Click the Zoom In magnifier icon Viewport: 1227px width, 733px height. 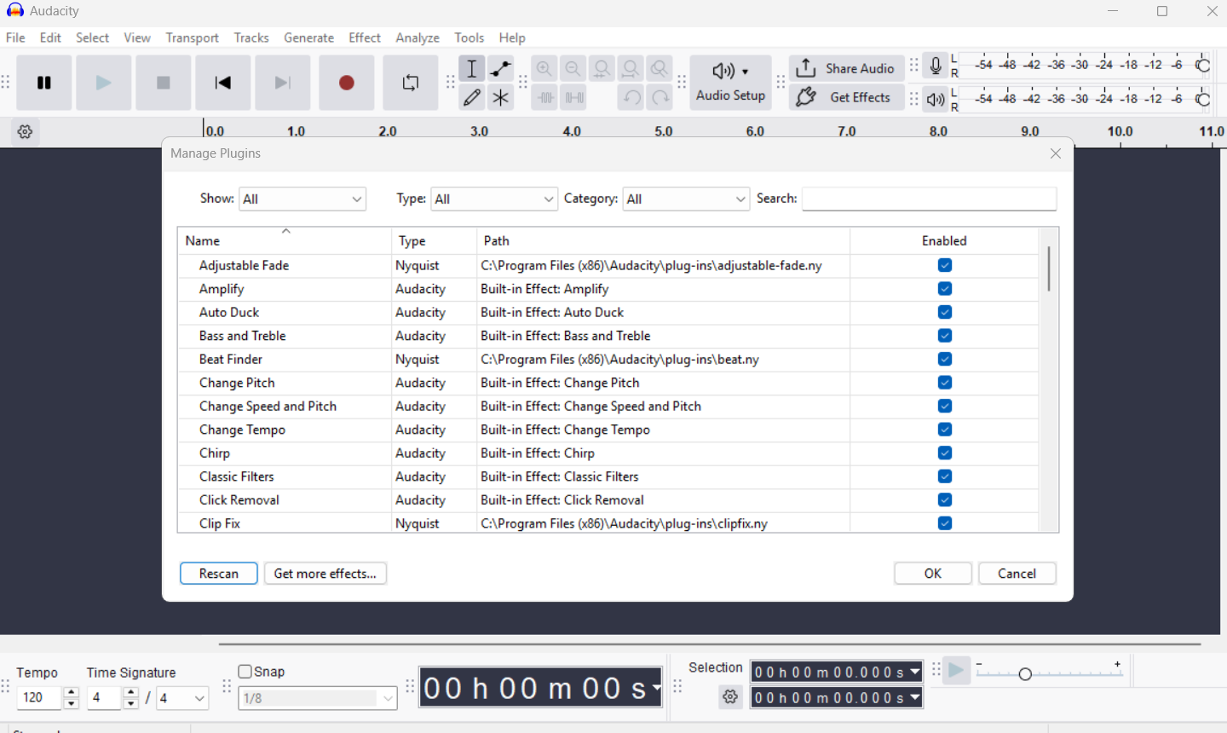point(544,68)
